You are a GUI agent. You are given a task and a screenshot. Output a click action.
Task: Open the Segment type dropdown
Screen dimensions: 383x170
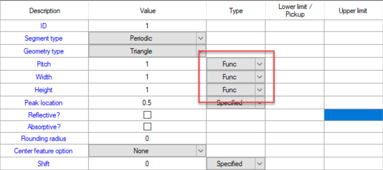tap(201, 39)
